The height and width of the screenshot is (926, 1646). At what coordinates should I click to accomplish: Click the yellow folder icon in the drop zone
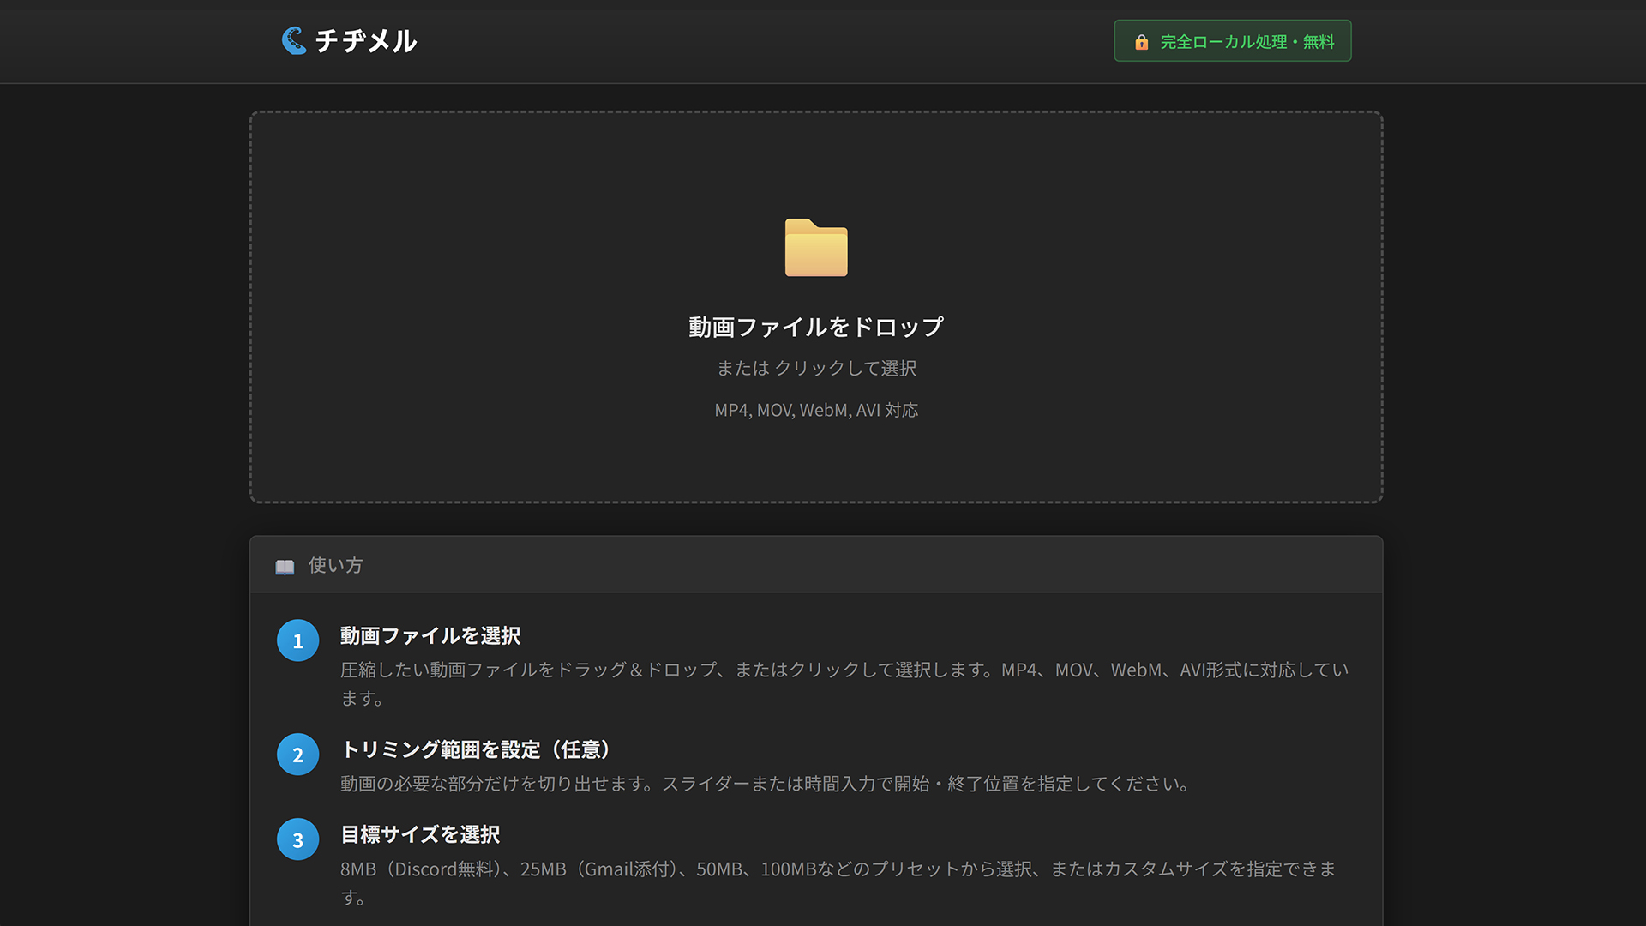(815, 248)
